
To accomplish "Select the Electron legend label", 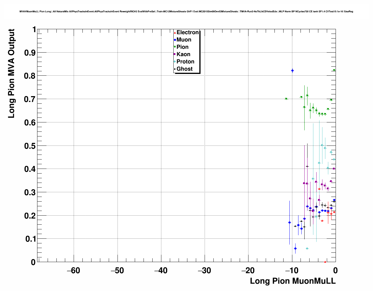I will (188, 32).
